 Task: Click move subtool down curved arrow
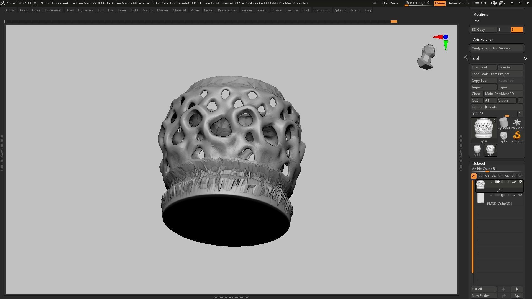(x=517, y=296)
